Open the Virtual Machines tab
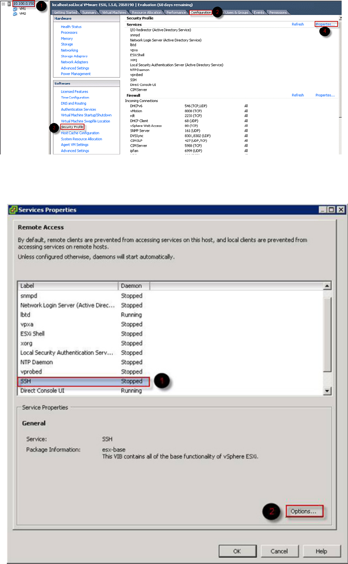This screenshot has height=564, width=348. (114, 12)
